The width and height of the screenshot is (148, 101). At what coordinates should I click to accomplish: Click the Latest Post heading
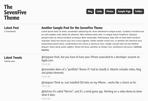pyautogui.click(x=12, y=28)
